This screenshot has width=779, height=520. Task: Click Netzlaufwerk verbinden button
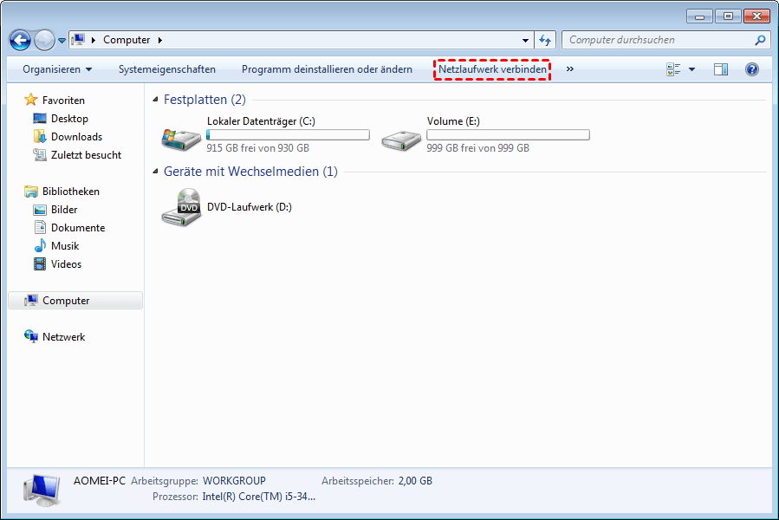492,69
